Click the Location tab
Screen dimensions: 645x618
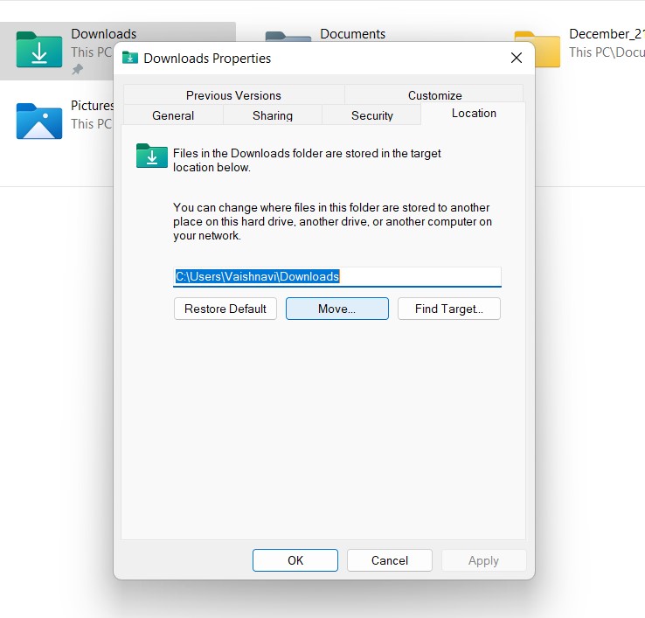[x=474, y=114]
